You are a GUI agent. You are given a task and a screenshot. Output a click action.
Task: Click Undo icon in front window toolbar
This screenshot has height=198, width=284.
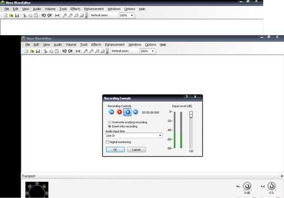pos(64,51)
